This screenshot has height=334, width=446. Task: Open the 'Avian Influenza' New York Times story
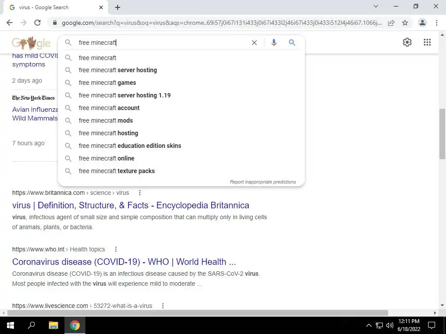(x=35, y=114)
